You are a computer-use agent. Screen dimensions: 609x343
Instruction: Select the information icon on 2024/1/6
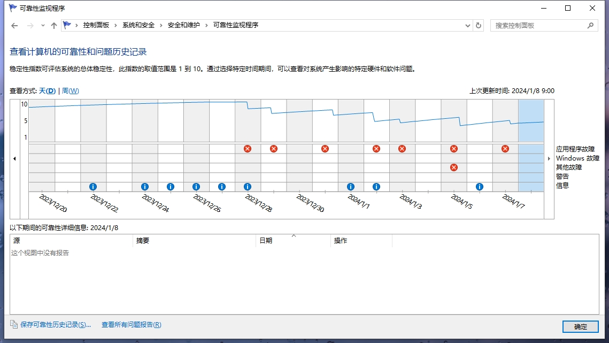click(x=480, y=187)
